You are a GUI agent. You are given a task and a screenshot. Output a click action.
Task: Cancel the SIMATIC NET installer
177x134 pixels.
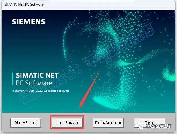click(x=150, y=123)
